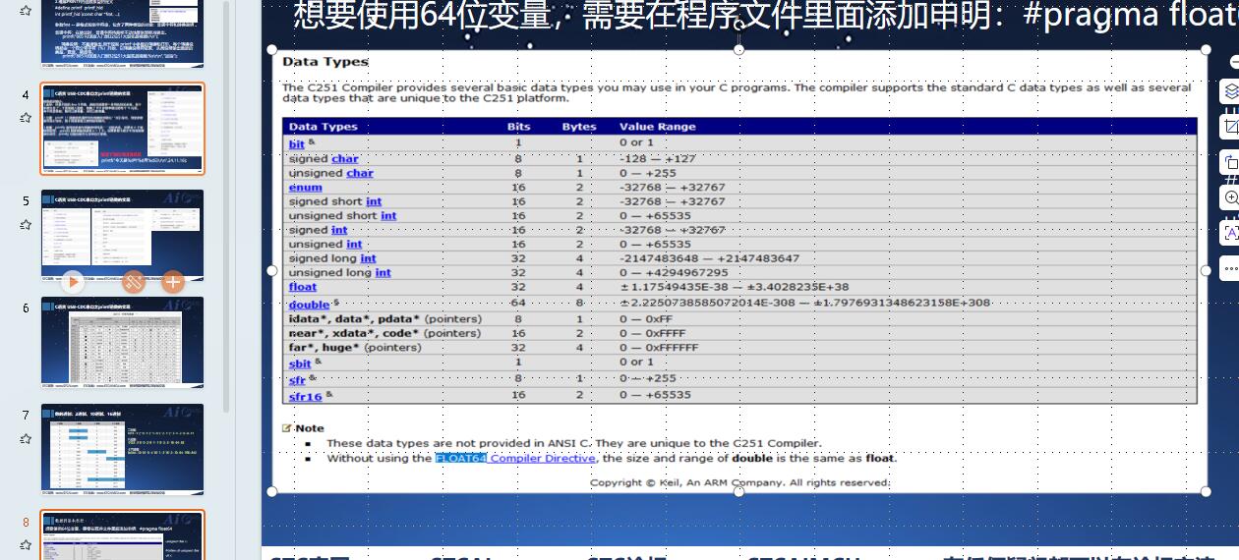Click the 'Bytes' column header
This screenshot has width=1239, height=560.
pyautogui.click(x=579, y=127)
